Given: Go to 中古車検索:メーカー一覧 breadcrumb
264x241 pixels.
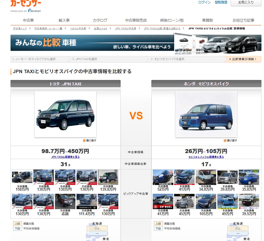Looking at the screenshot, I should pyautogui.click(x=48, y=28).
